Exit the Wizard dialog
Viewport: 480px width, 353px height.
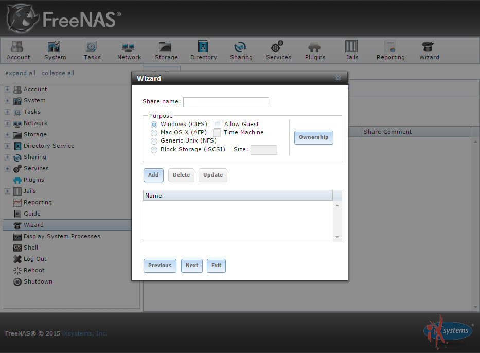click(x=216, y=266)
